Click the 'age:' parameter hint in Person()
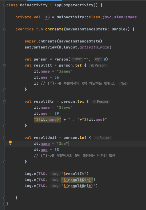The image size is (146, 210). (x=98, y=59)
